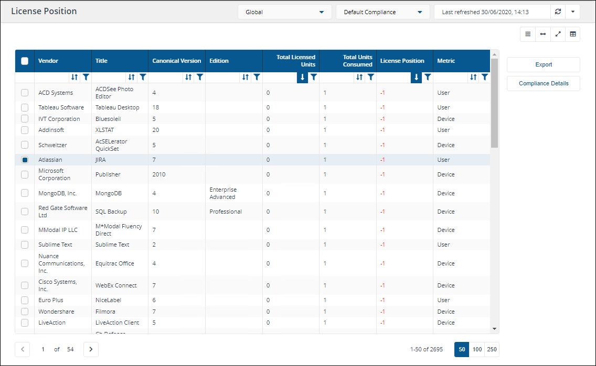
Task: Click License Position sort descending arrow
Action: click(x=417, y=77)
